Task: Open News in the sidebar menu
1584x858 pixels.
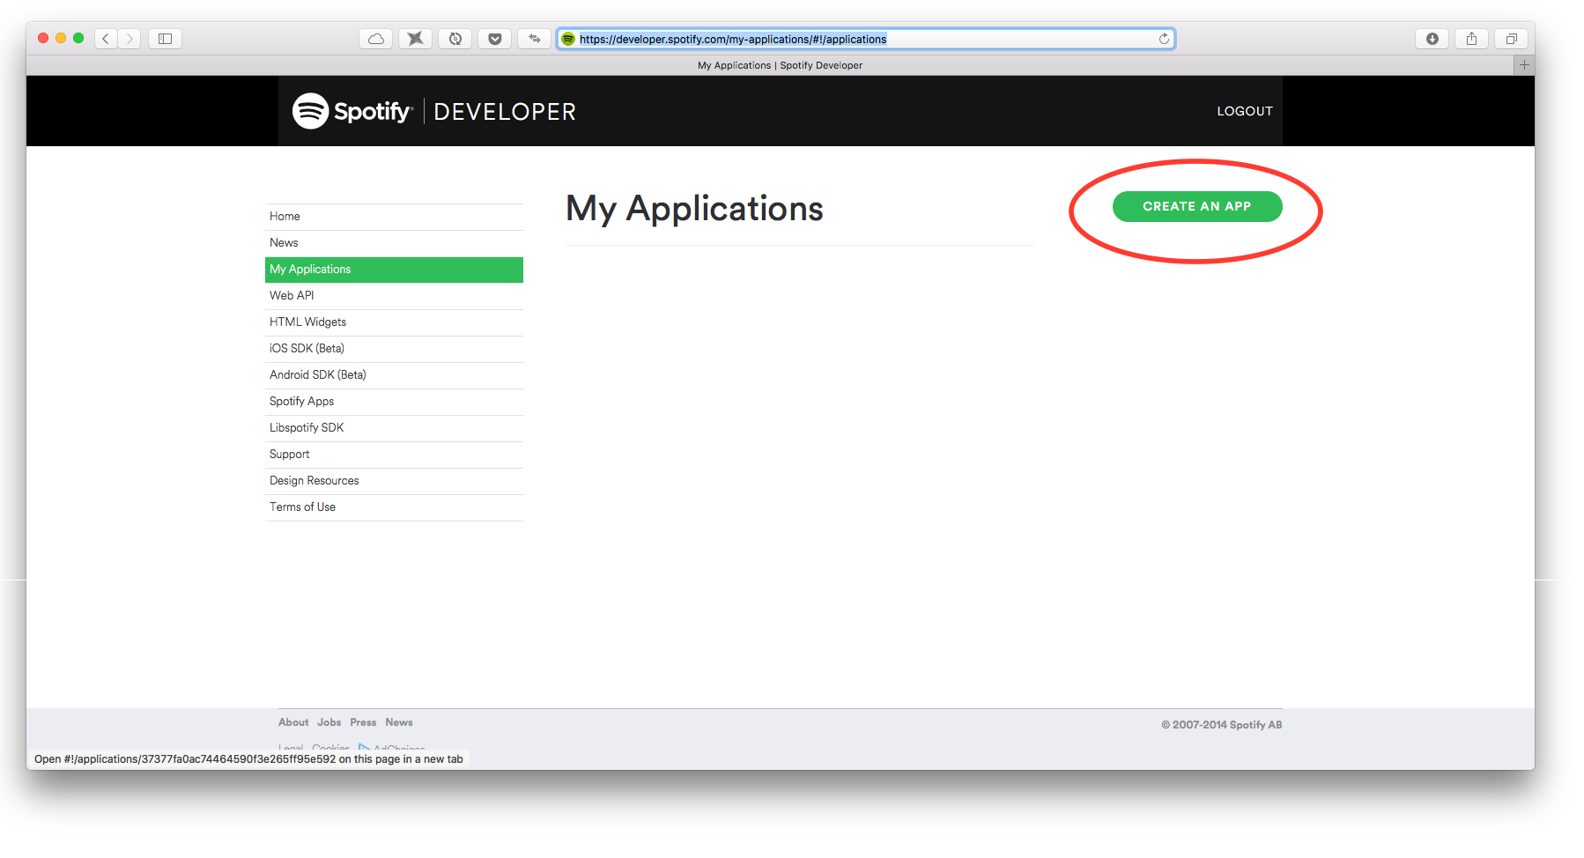Action: 394,243
